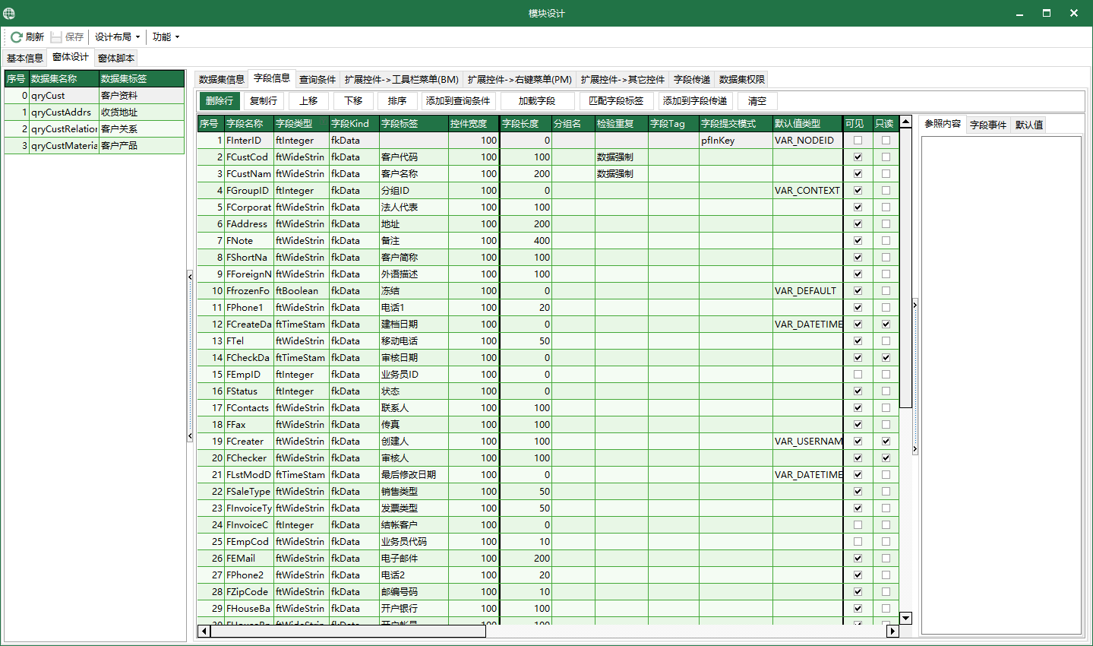Click horizontal scrollbar right arrow
Screen dimensions: 1093x646
click(x=892, y=631)
